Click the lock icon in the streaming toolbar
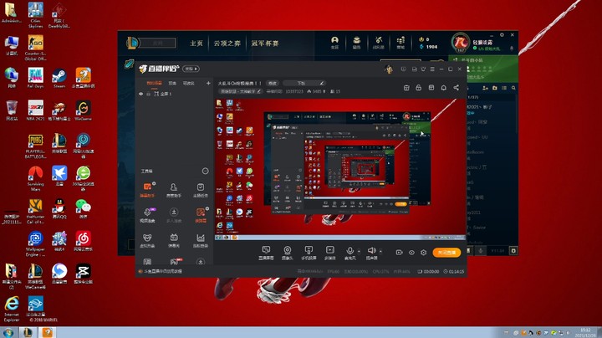Screen dimensions: 602x338 pyautogui.click(x=419, y=88)
